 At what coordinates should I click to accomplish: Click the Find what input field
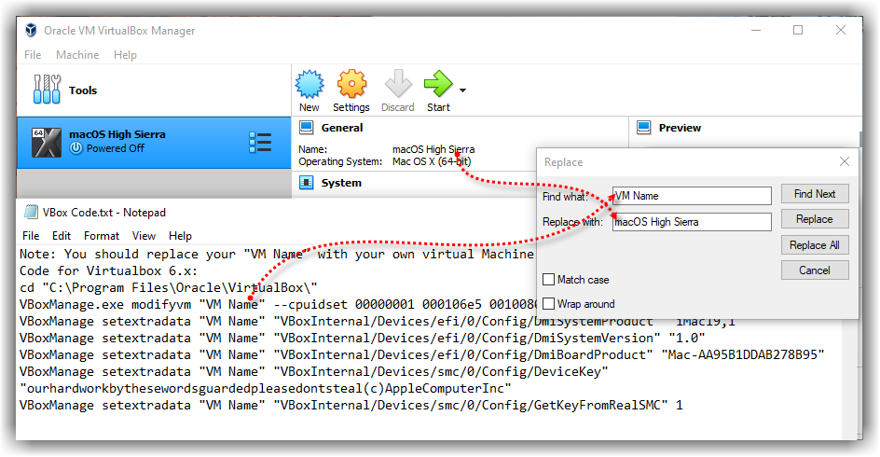(x=692, y=196)
